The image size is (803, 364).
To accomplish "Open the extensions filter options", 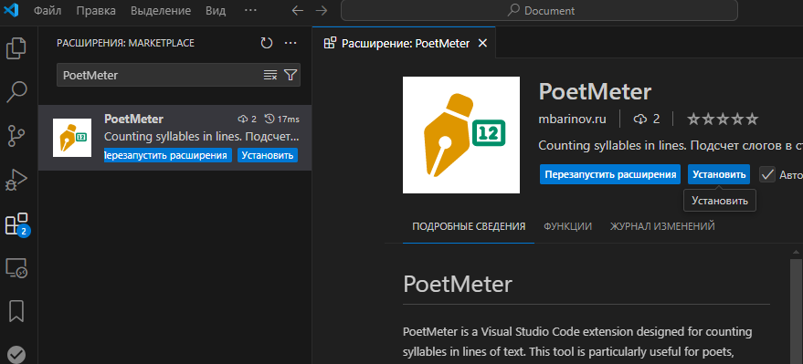I will [291, 75].
